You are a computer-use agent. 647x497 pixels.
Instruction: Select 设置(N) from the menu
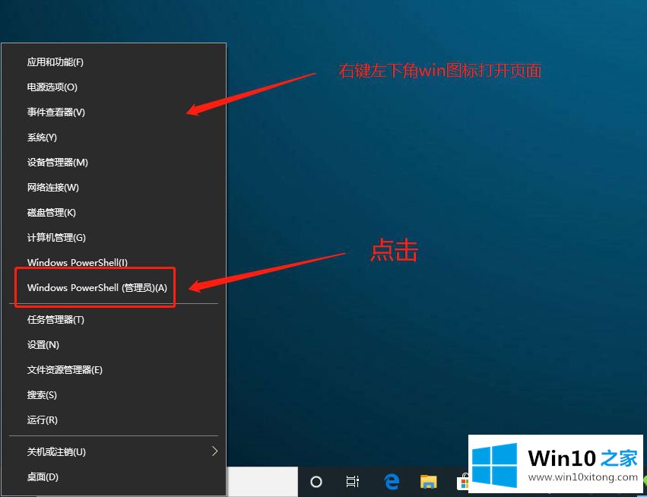pyautogui.click(x=43, y=344)
